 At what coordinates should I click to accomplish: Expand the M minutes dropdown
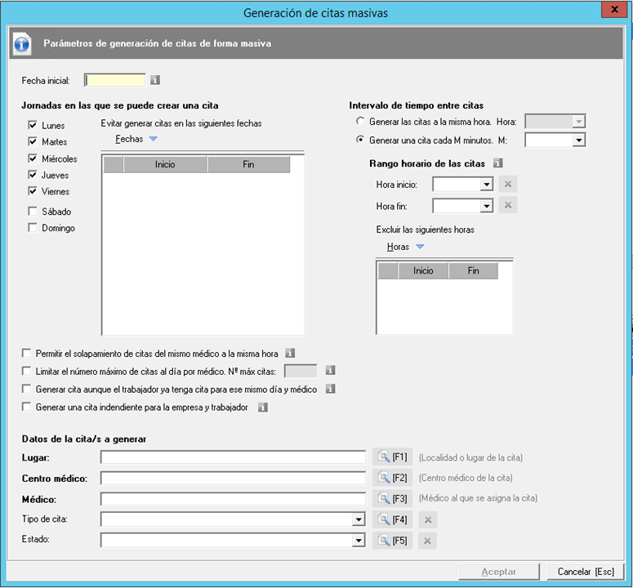pos(579,140)
